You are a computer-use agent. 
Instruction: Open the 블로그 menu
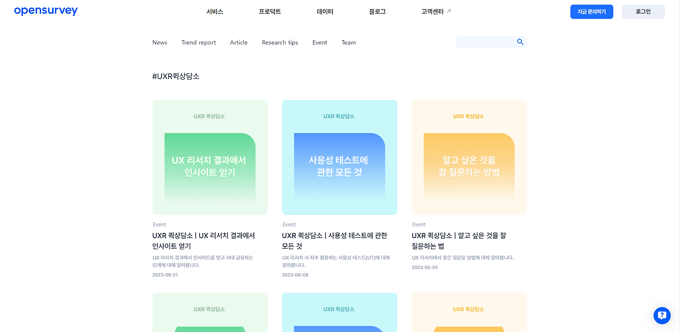tap(377, 12)
